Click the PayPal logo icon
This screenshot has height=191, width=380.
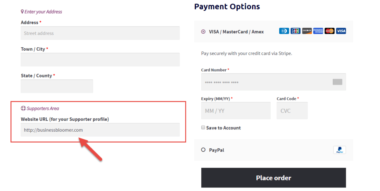pyautogui.click(x=340, y=150)
